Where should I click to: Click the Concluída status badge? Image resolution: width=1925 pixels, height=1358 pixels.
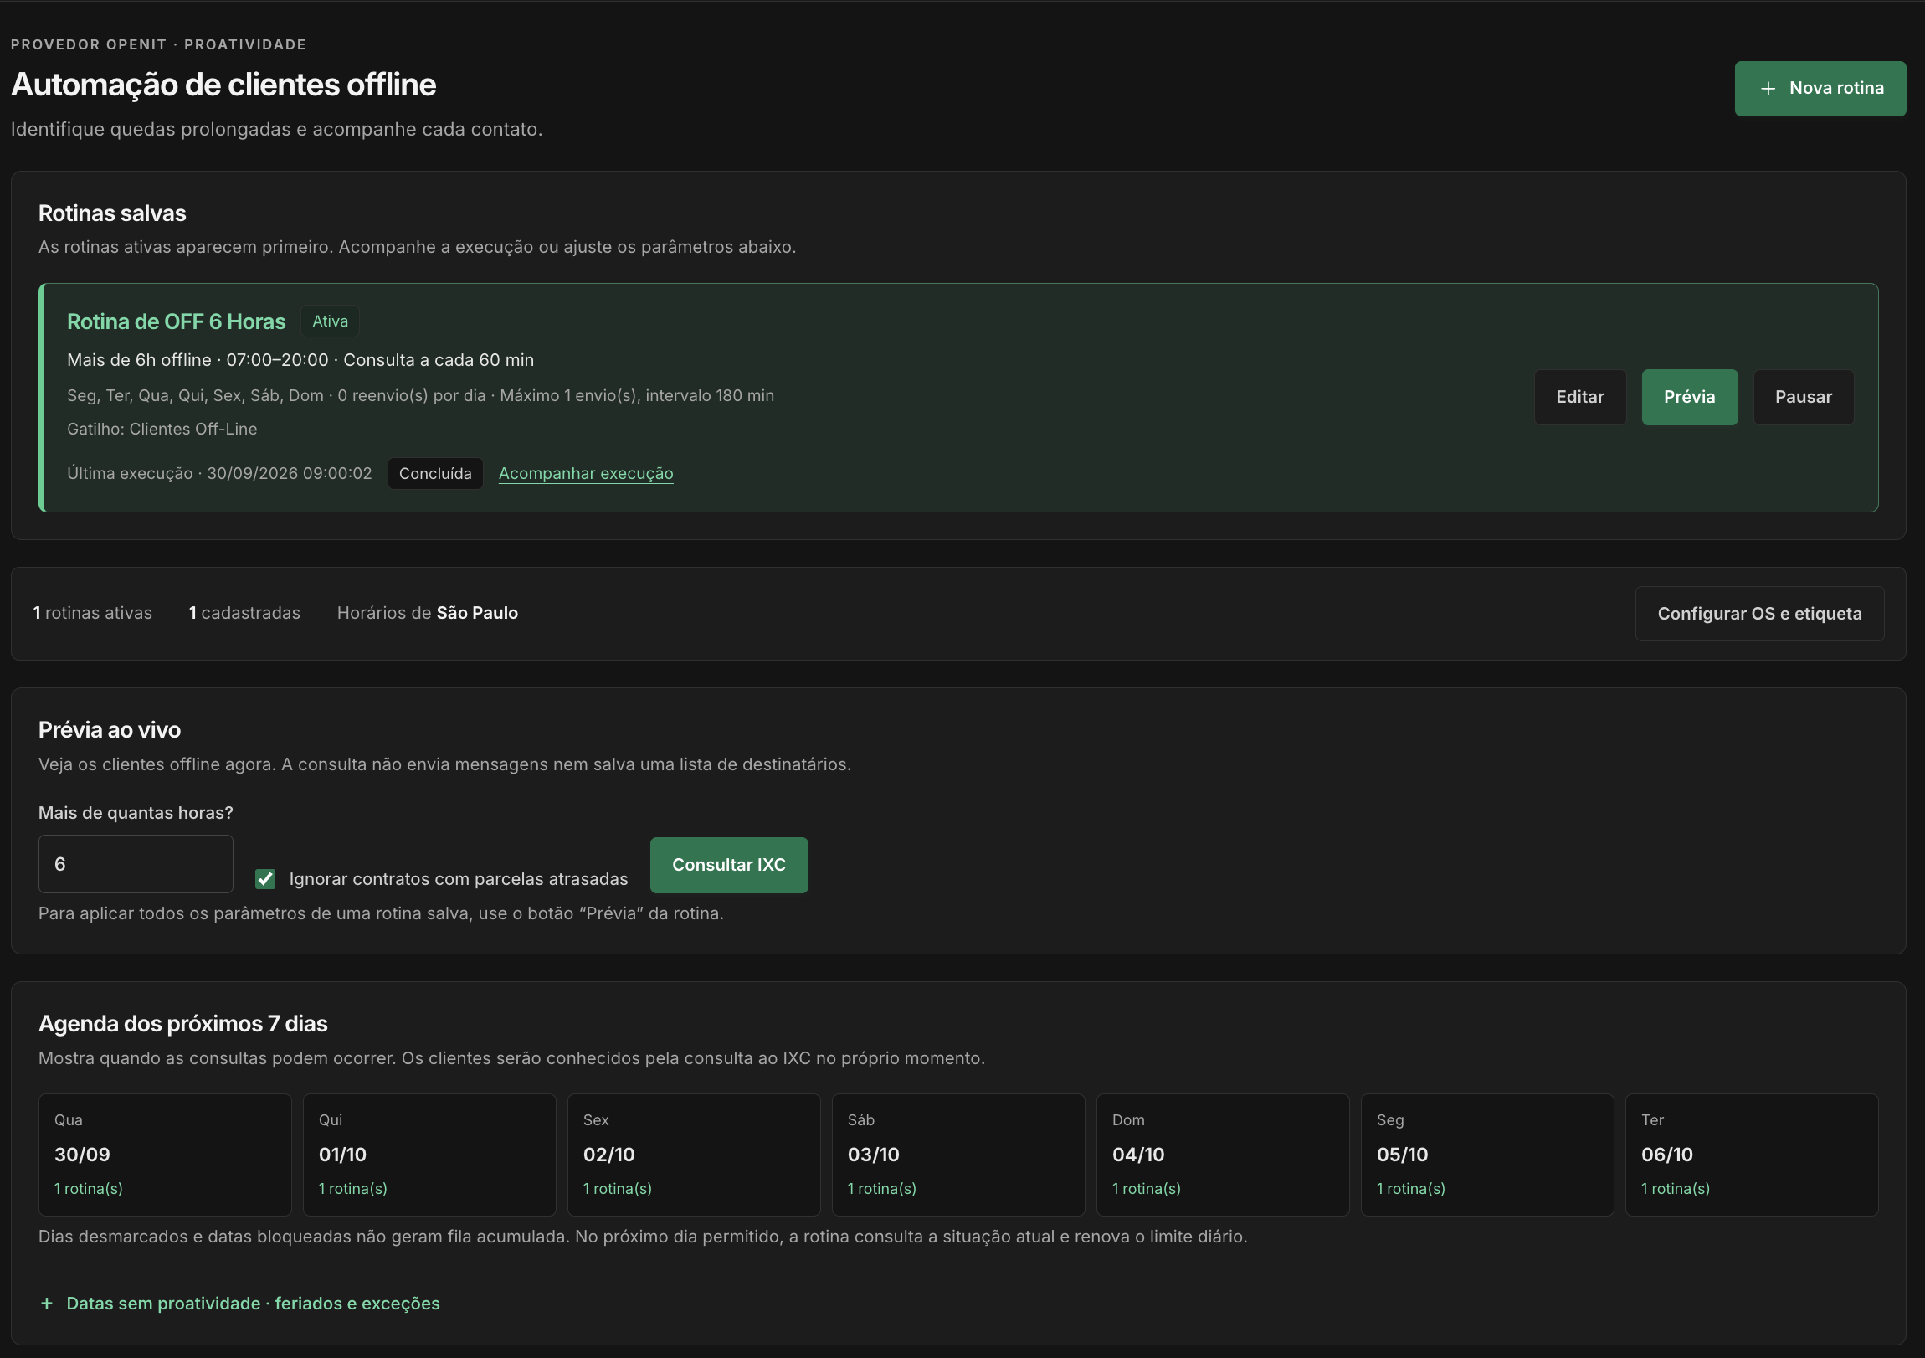[435, 473]
